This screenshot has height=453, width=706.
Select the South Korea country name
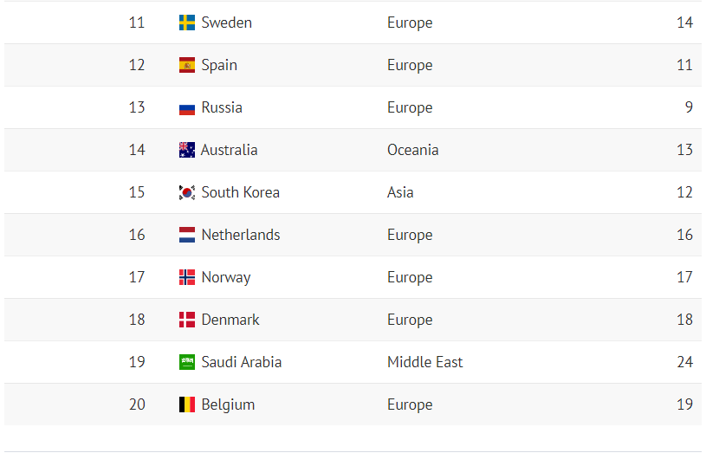240,192
